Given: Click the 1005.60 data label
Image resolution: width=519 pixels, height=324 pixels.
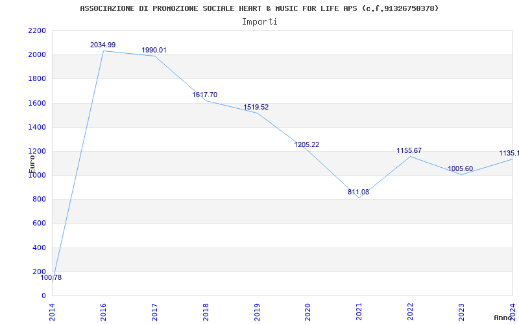Looking at the screenshot, I should pos(461,169).
